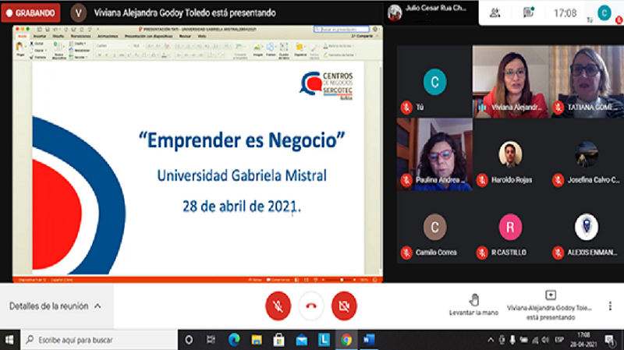Click Notas in PowerPoint status bar
The image size is (624, 350).
point(255,280)
